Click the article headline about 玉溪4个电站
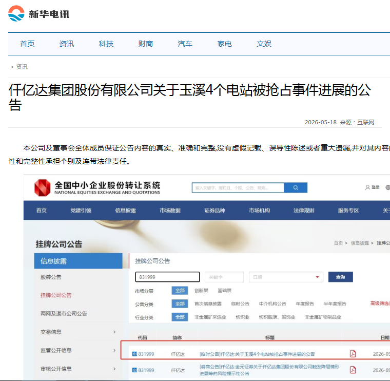 pos(190,97)
